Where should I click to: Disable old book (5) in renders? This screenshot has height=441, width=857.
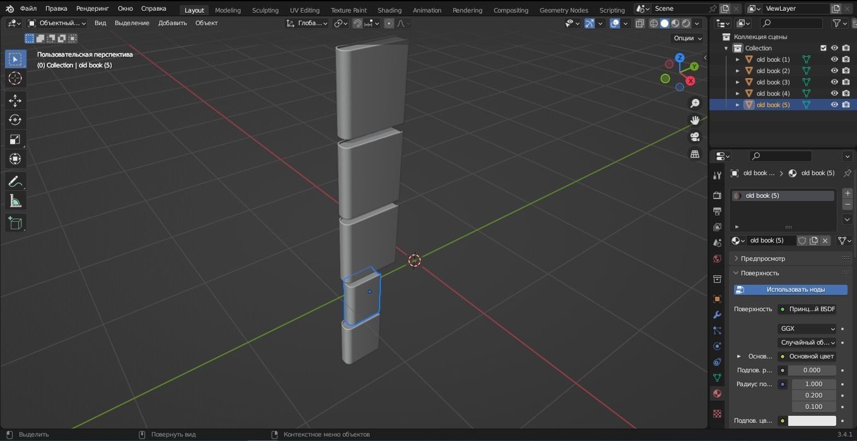[x=846, y=105]
